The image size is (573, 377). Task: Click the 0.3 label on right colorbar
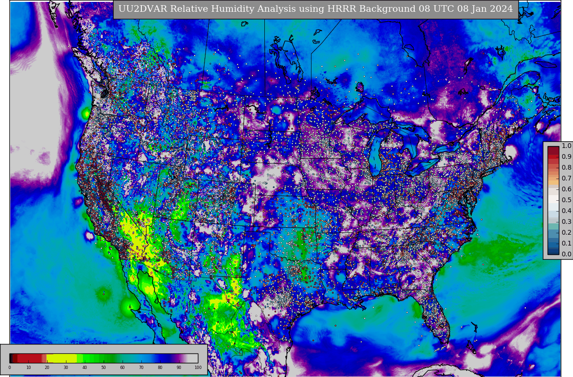click(566, 222)
